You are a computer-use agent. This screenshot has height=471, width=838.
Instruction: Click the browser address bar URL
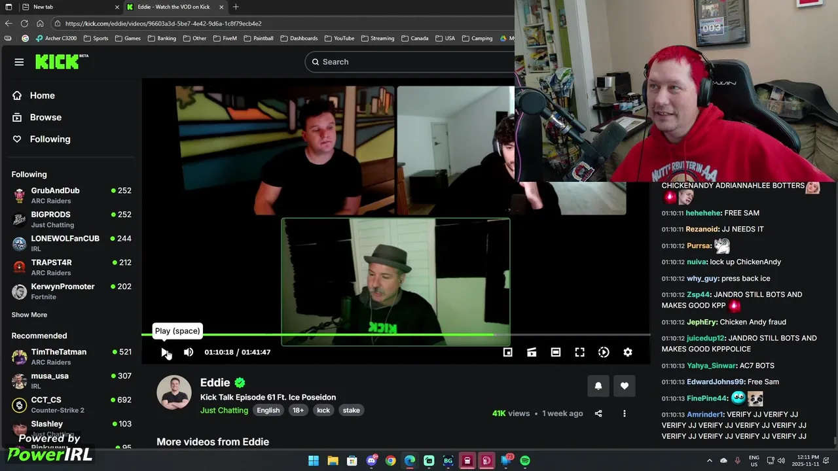(164, 24)
